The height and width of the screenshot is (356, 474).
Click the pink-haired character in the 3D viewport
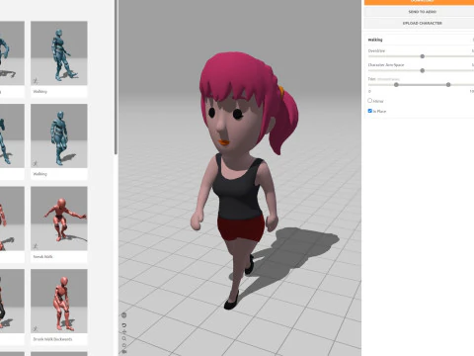(x=243, y=180)
